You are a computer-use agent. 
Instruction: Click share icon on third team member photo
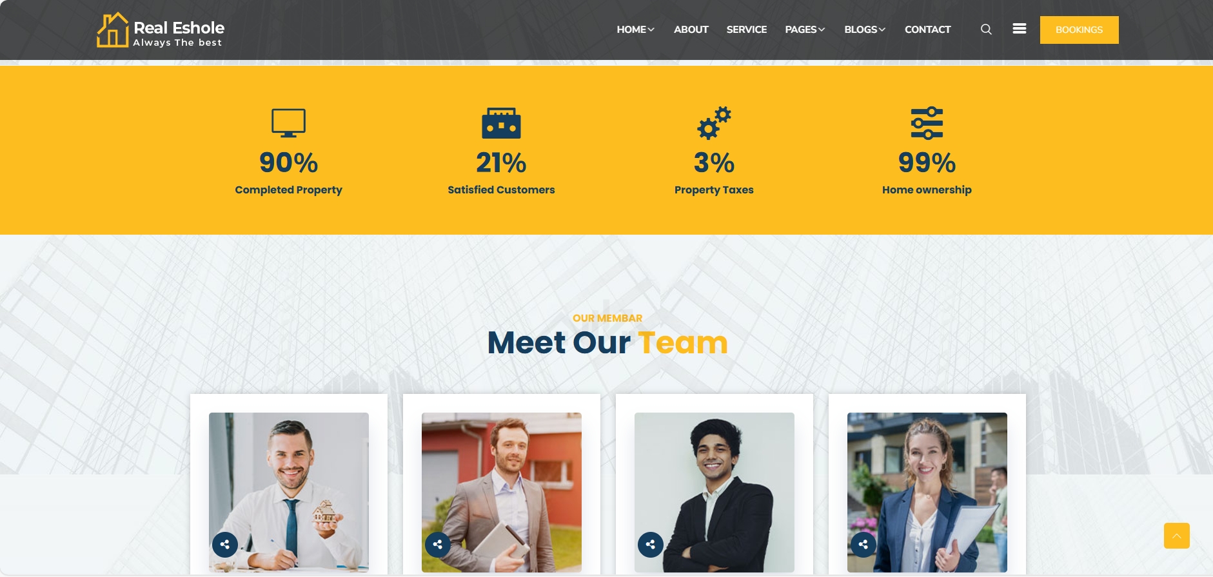click(x=651, y=545)
